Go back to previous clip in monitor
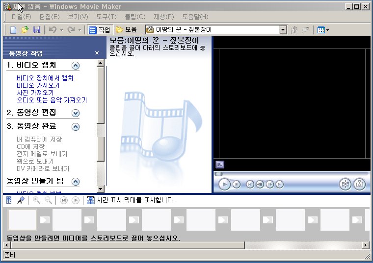Screen dimensions: 373x263 (x=250, y=185)
